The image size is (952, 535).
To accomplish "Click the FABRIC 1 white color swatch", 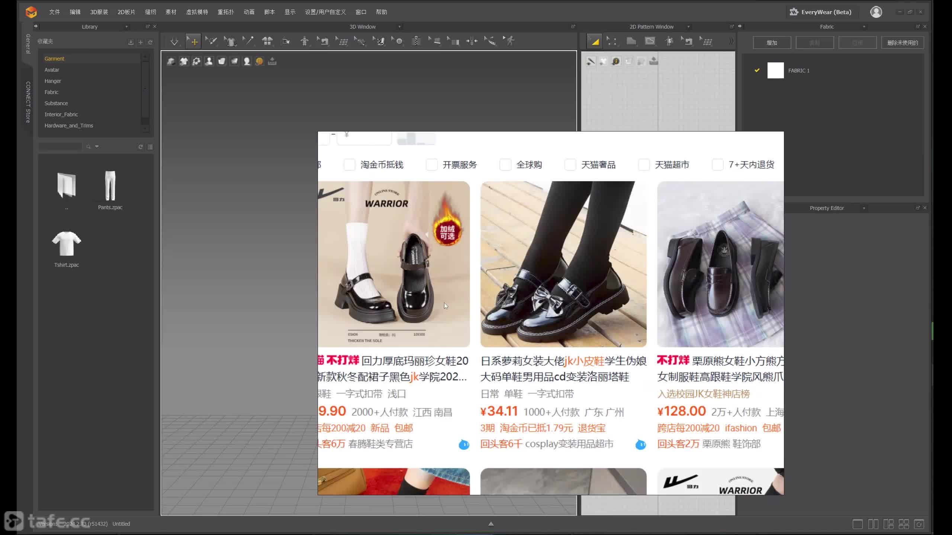I will pos(775,70).
